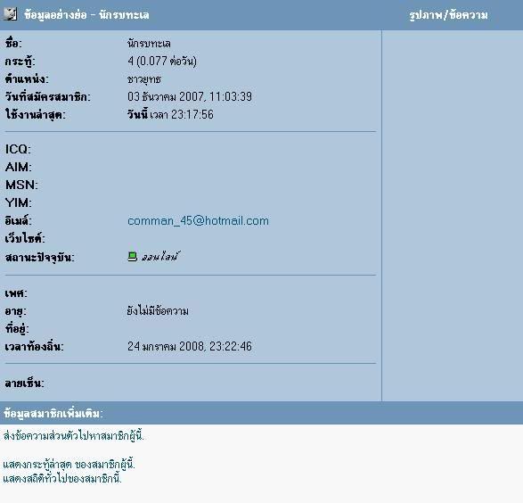Click the ICQ field label

tap(18, 149)
